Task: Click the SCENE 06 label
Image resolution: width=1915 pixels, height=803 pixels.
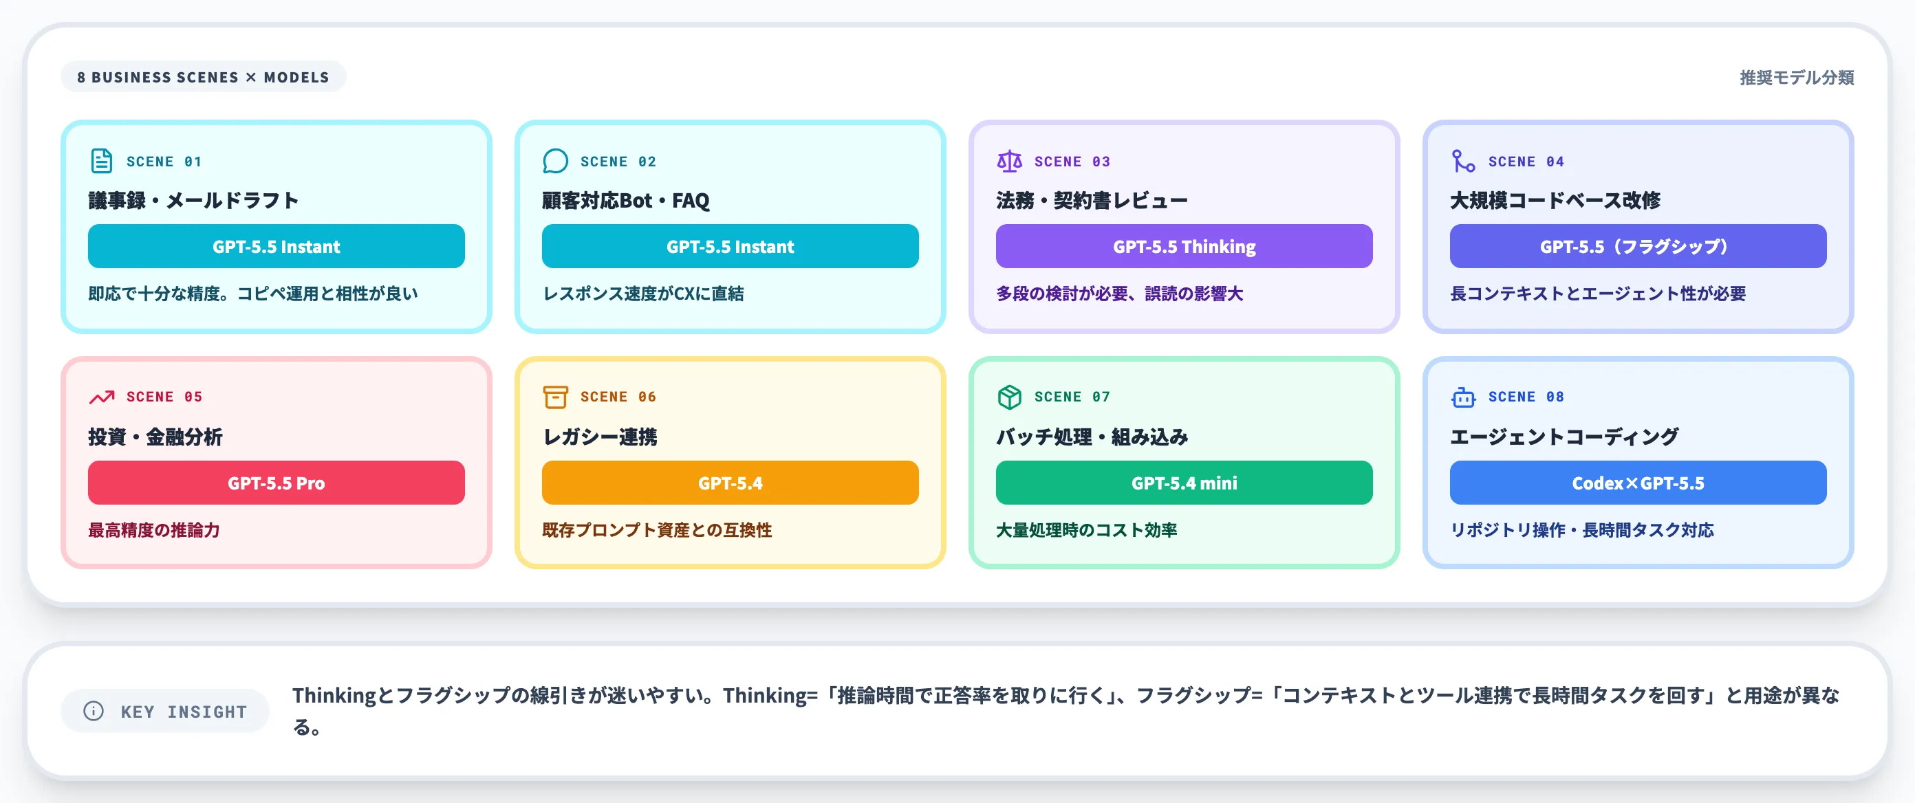Action: [x=618, y=397]
